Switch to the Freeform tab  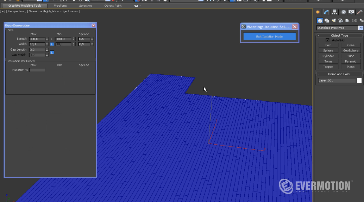[x=60, y=6]
